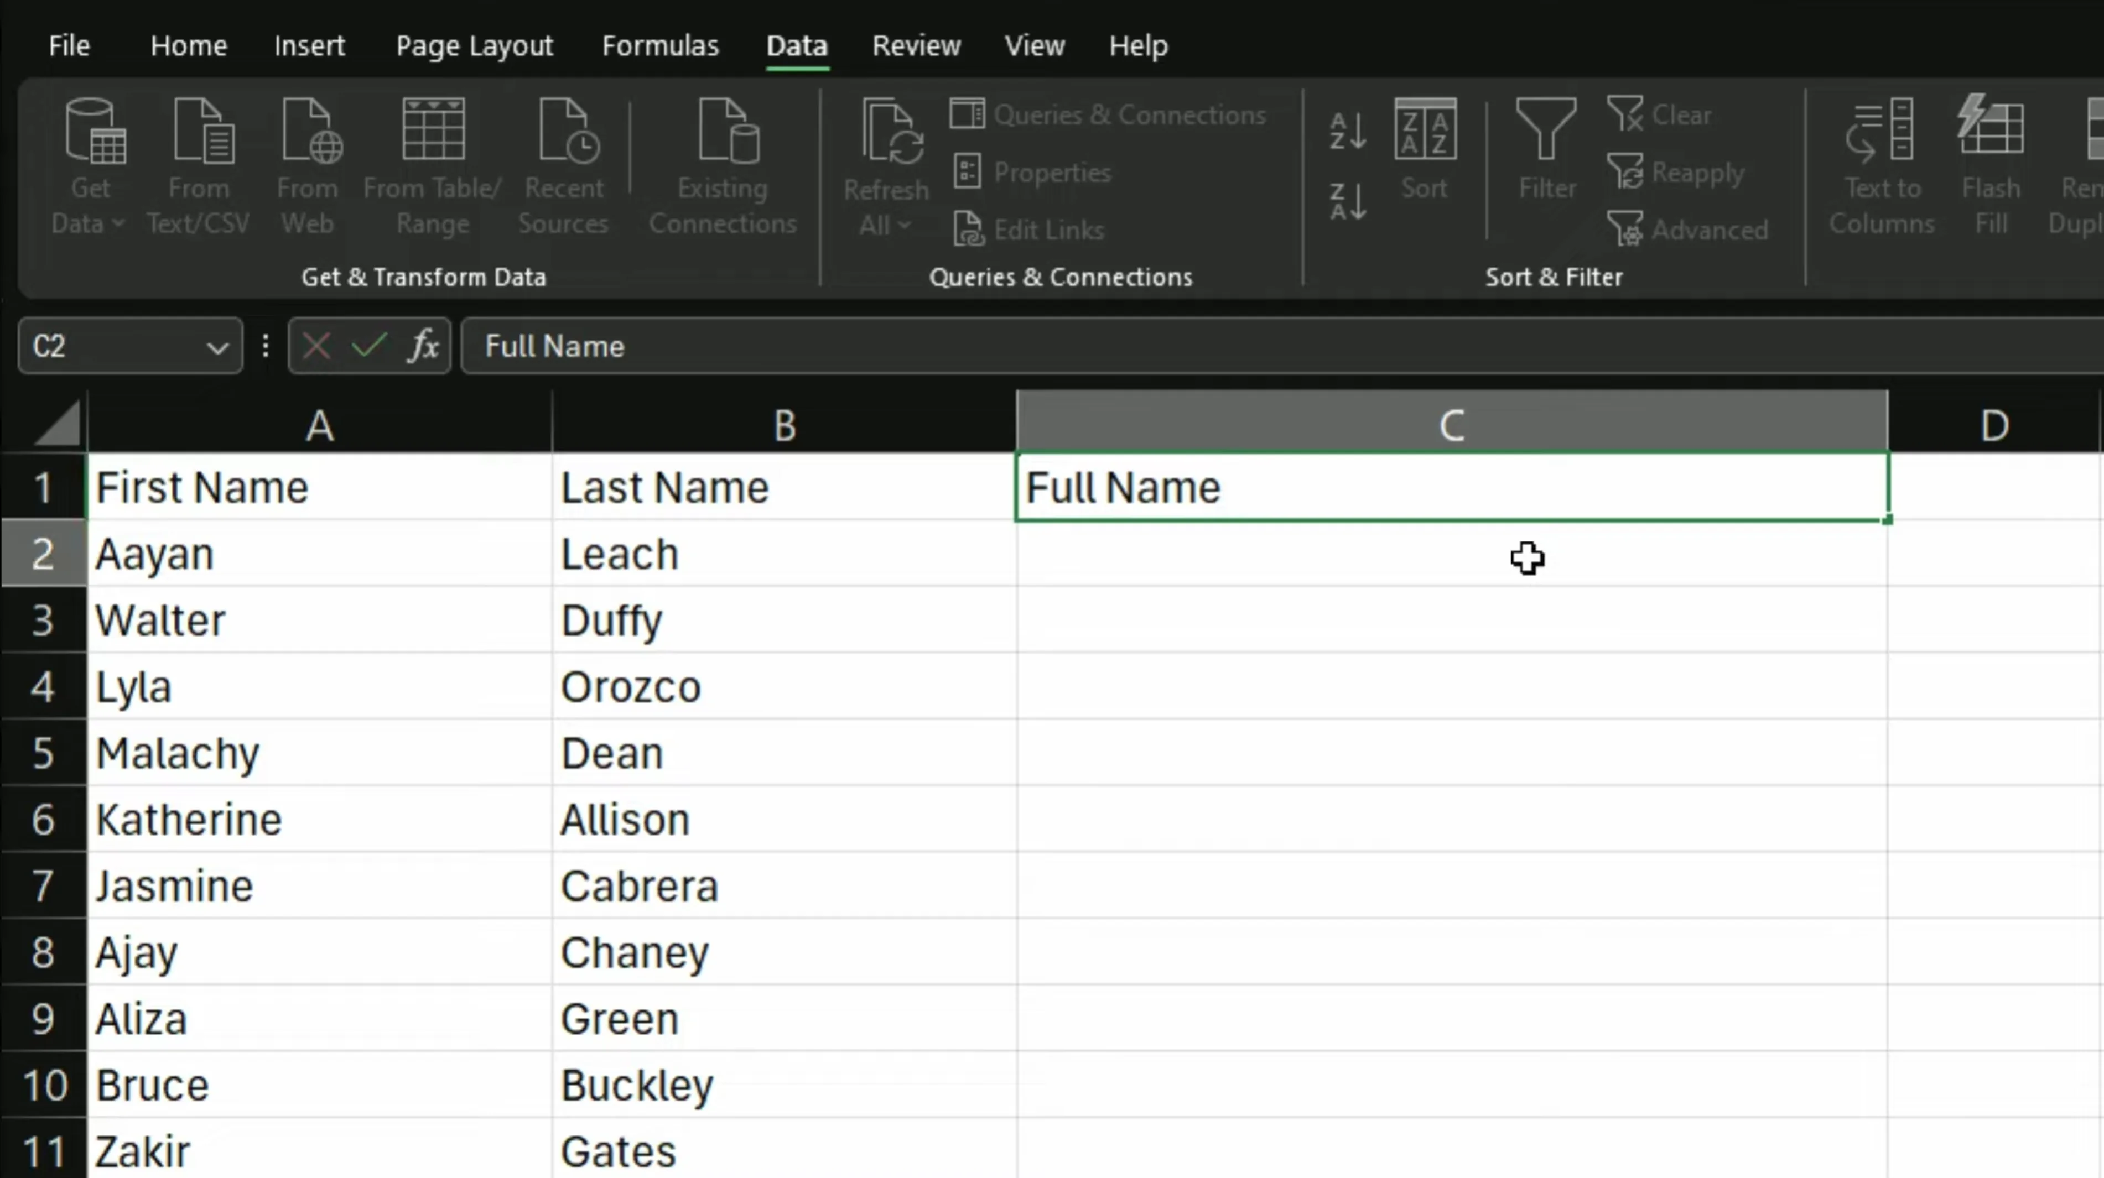Switch to the Home tab

(x=189, y=46)
